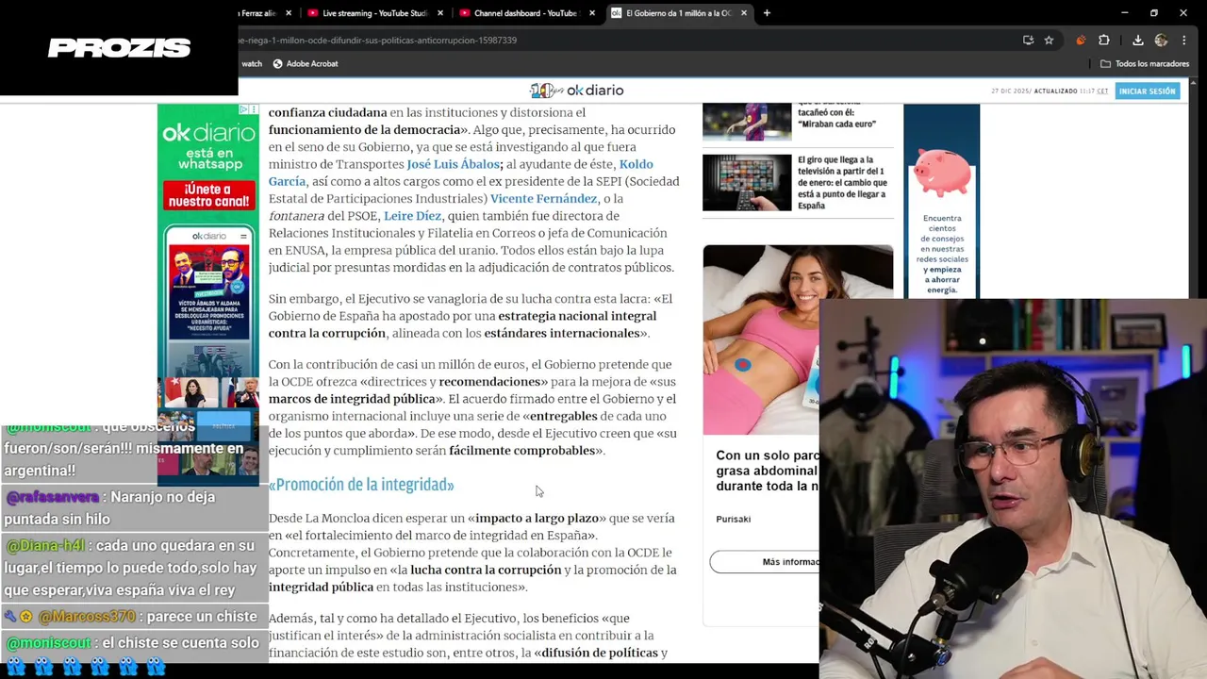Click ¡Únete a nuestro canal! button
Viewport: 1207px width, 679px height.
pos(208,194)
